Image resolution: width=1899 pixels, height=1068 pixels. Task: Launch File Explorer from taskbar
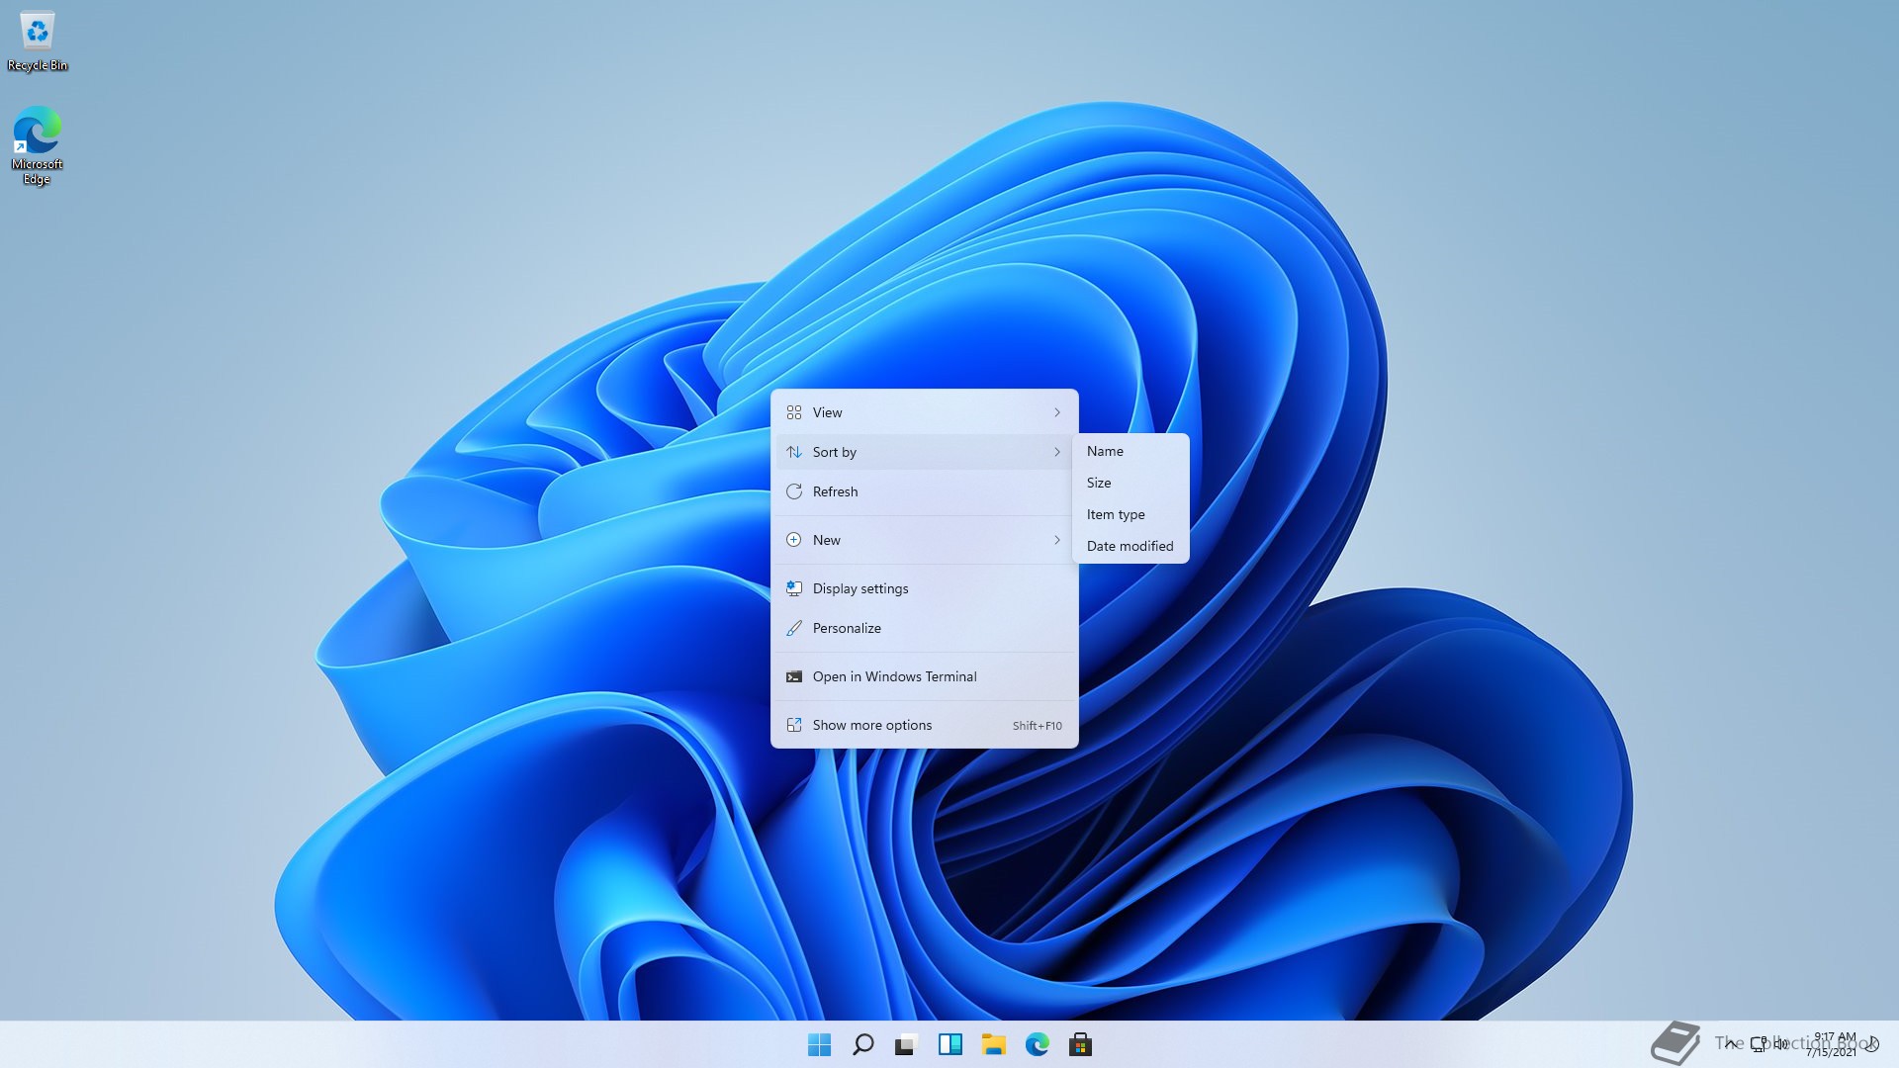click(993, 1044)
